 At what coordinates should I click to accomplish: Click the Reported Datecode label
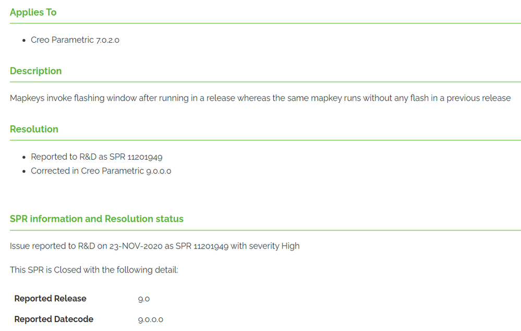pyautogui.click(x=54, y=320)
